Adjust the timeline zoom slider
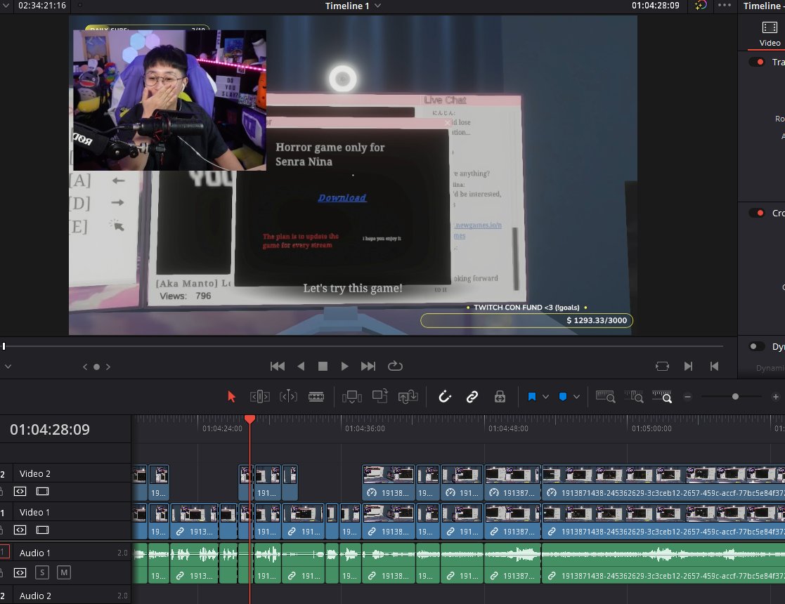The width and height of the screenshot is (785, 604). click(735, 397)
